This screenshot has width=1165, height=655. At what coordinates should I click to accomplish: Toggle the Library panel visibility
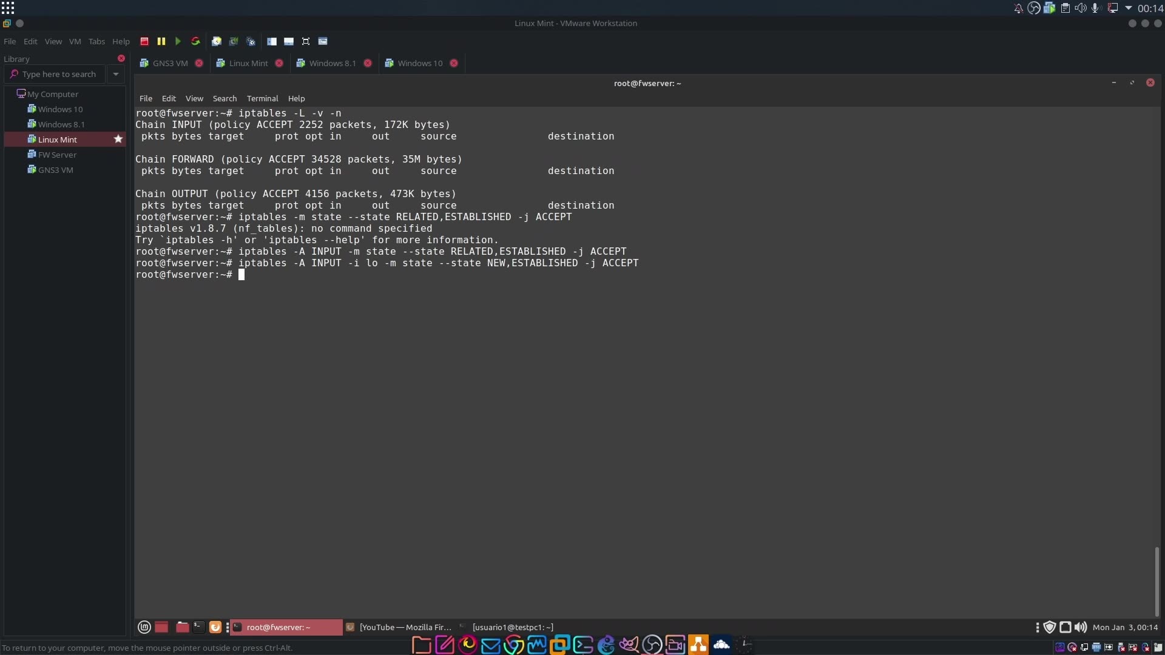click(271, 41)
